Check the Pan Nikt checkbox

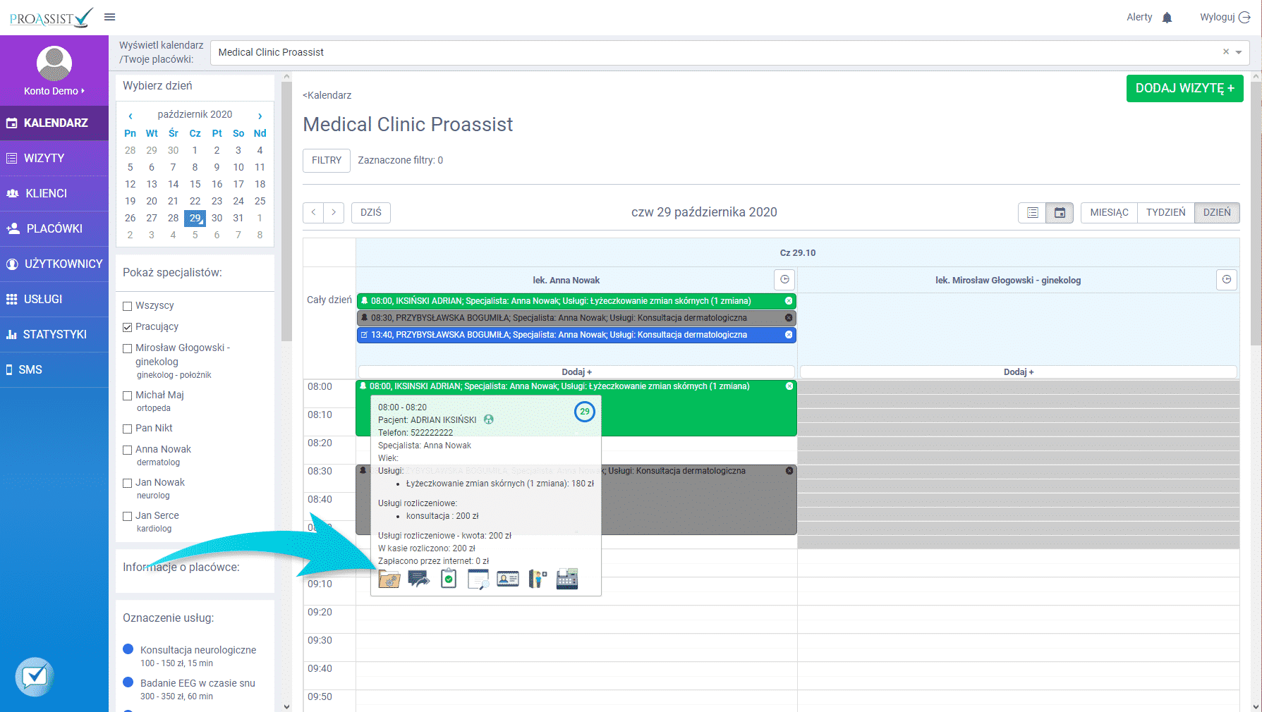[x=128, y=429]
